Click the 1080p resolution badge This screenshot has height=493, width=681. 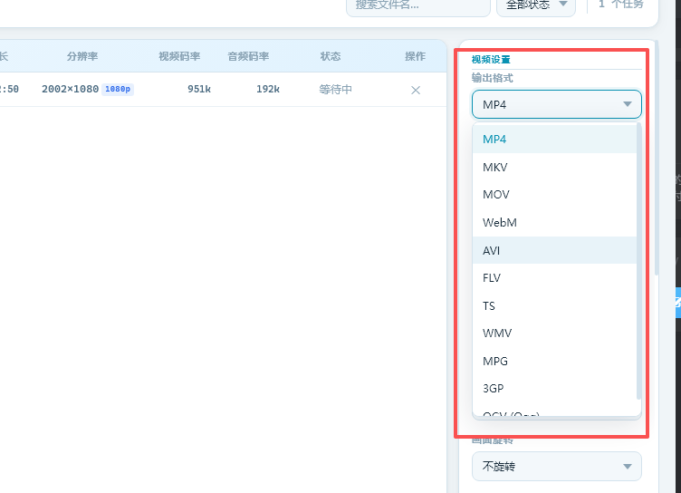[x=118, y=90]
